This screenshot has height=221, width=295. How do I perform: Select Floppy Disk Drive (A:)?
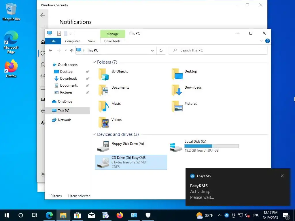[x=120, y=146]
